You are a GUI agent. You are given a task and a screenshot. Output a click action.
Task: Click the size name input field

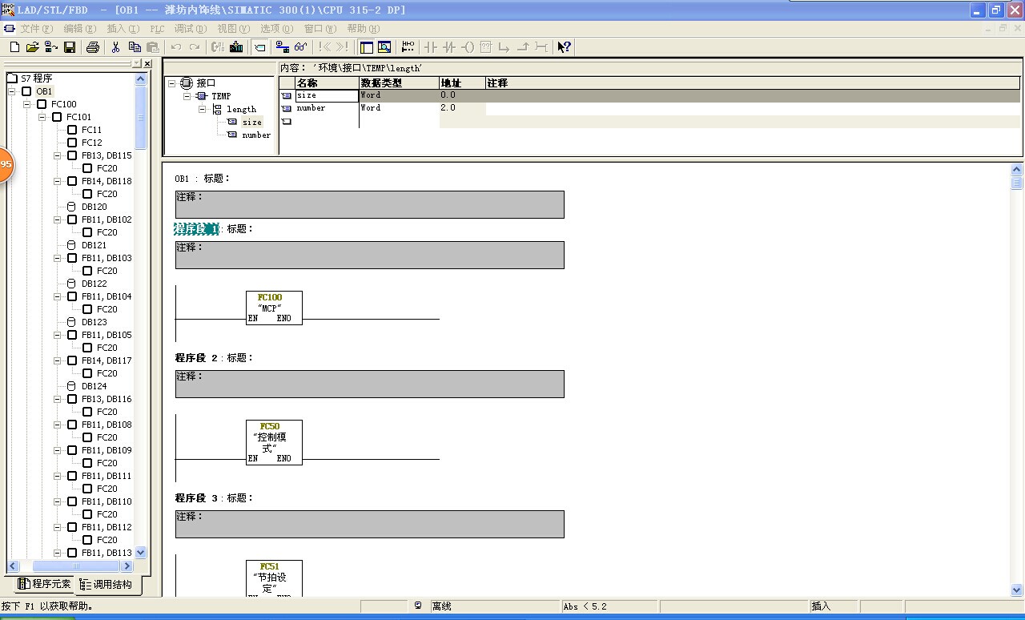(326, 95)
